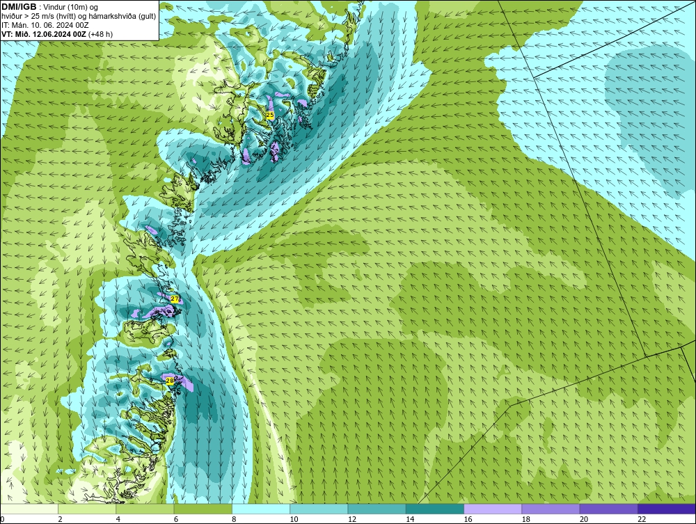The width and height of the screenshot is (696, 524).
Task: Select the 4–6 m/s green swatch
Action: 145,509
